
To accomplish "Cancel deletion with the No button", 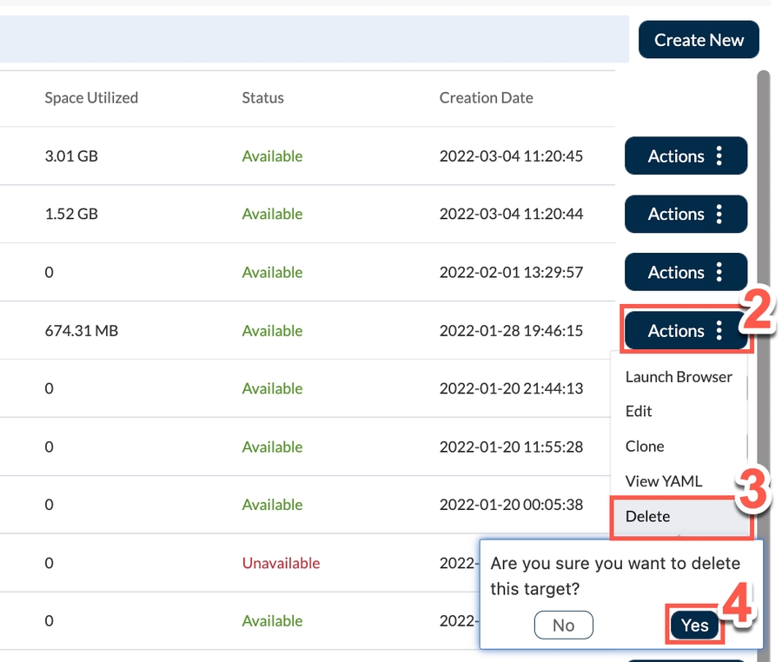I will pyautogui.click(x=563, y=626).
